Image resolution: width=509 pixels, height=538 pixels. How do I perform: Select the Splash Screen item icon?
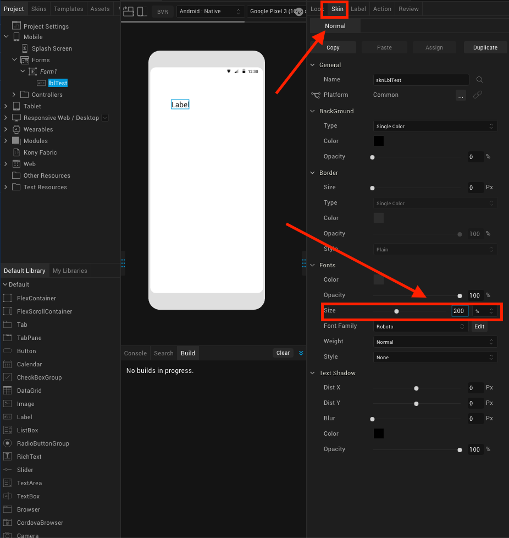tap(25, 48)
